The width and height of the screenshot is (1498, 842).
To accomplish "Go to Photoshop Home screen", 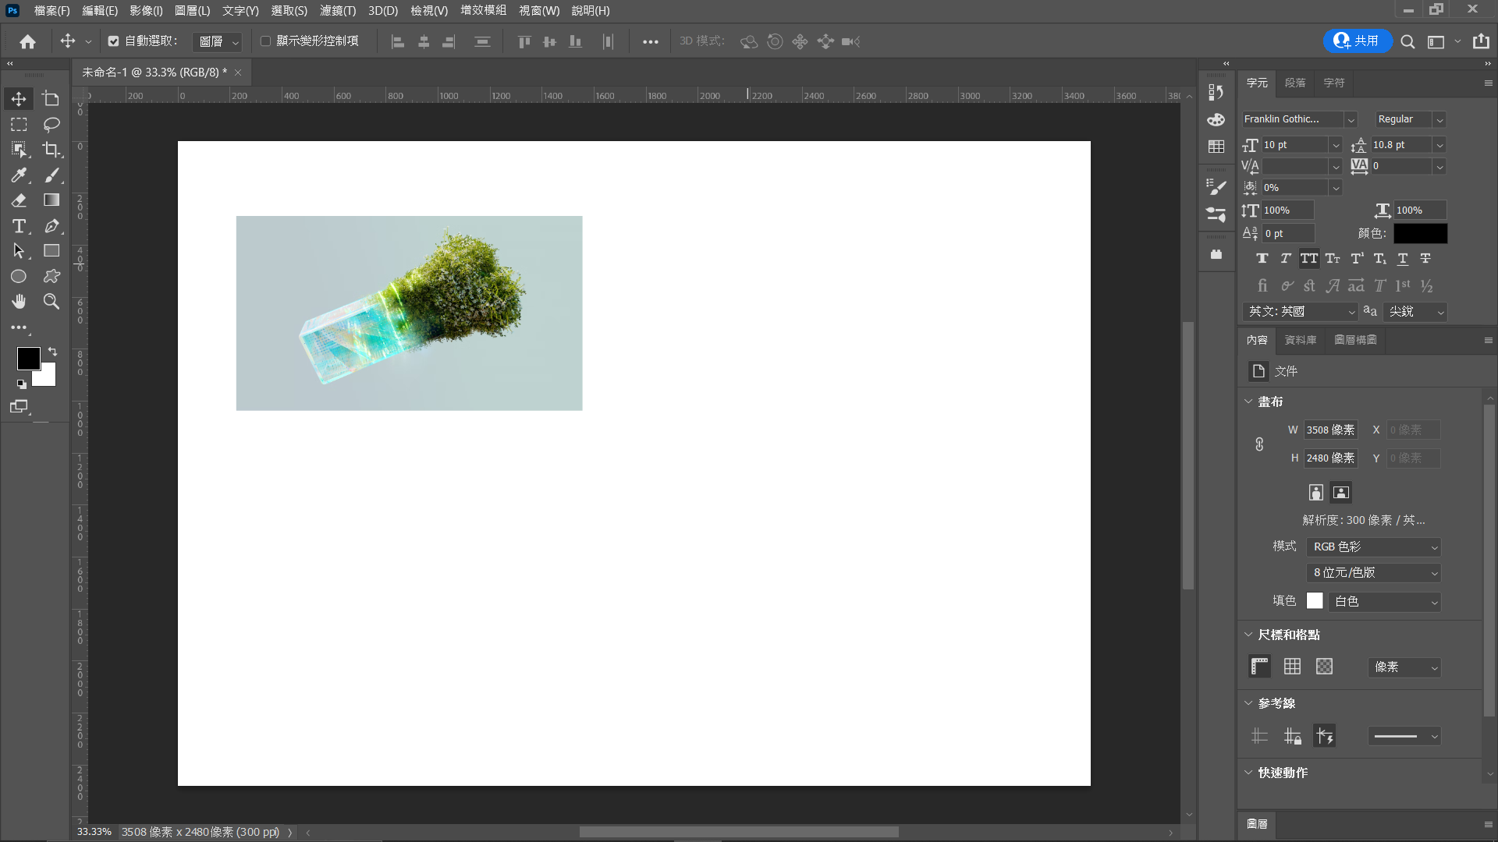I will [27, 41].
